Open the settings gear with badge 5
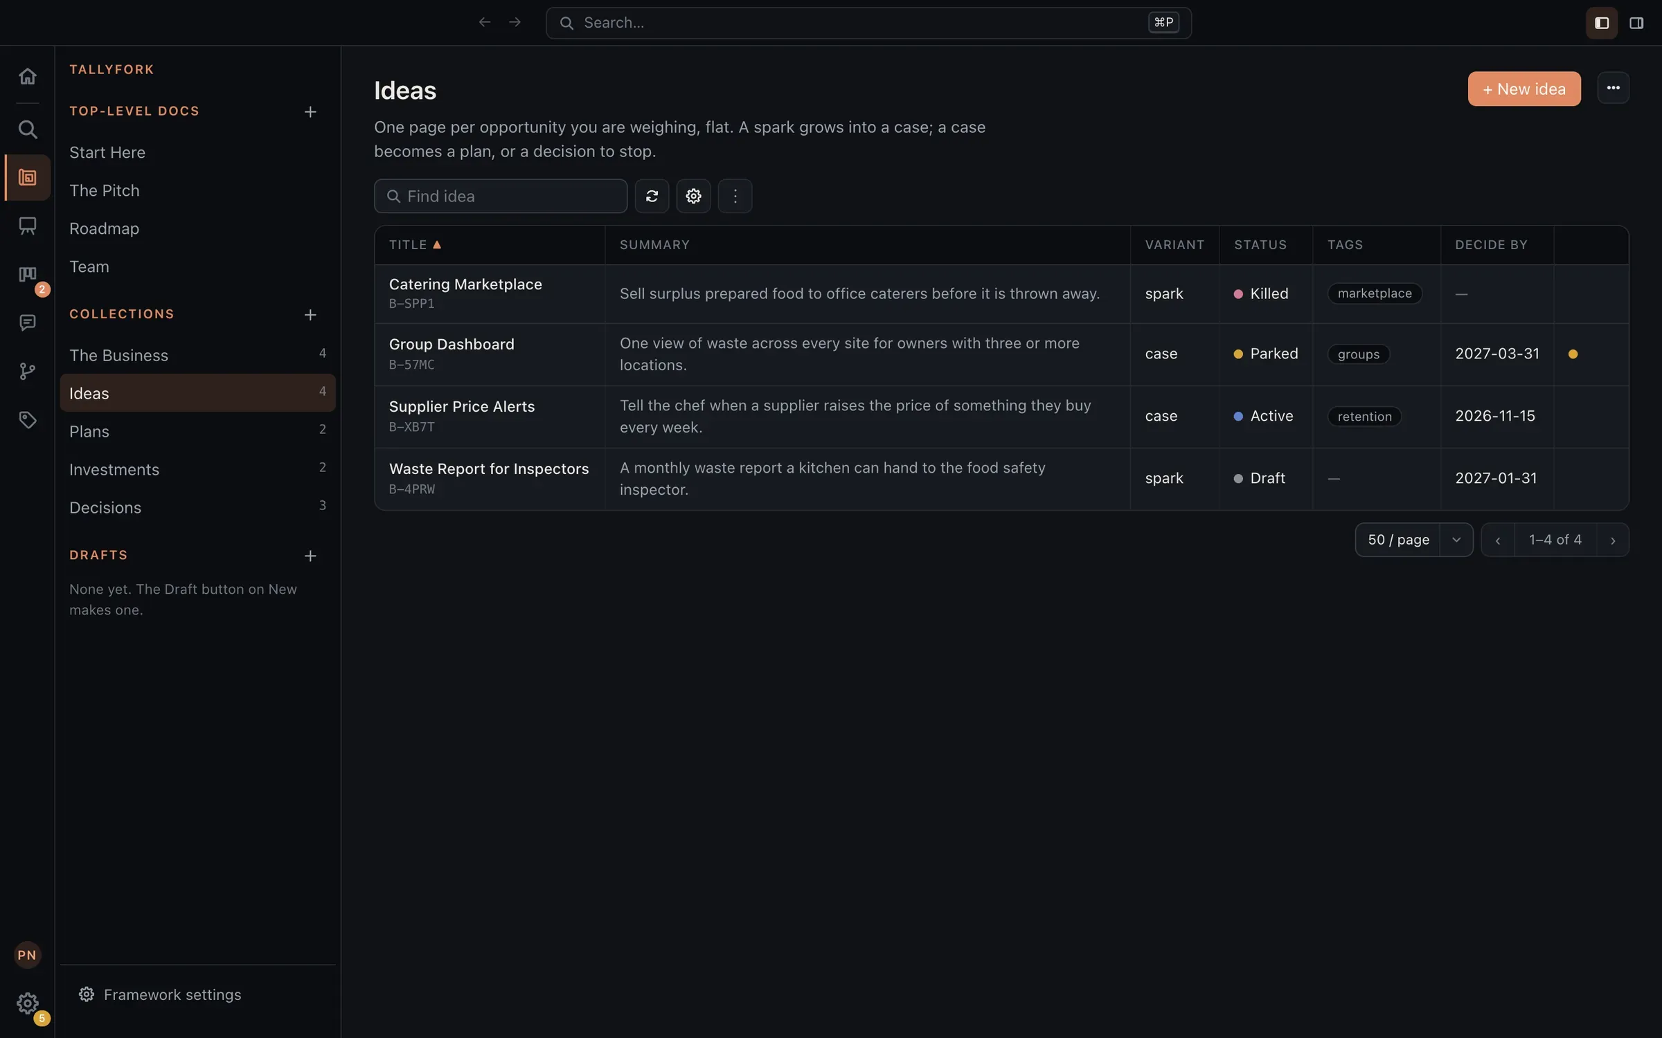The image size is (1662, 1038). click(27, 1003)
